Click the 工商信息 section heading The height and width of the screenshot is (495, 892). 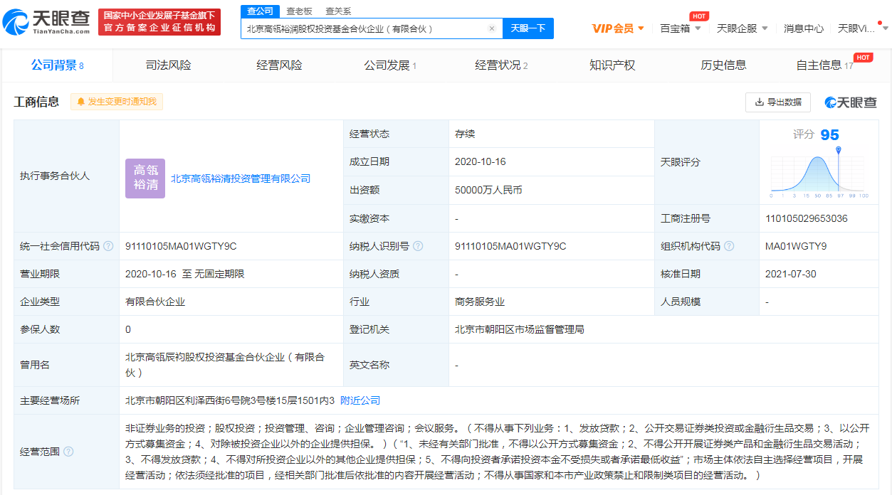(x=37, y=102)
